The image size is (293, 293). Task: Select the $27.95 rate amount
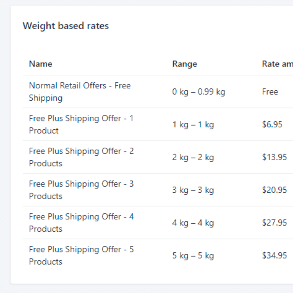pos(275,222)
